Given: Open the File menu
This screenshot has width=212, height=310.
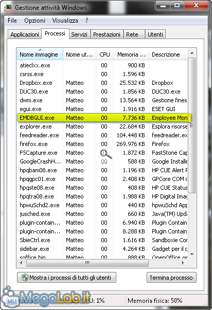Looking at the screenshot, I should click(x=12, y=21).
